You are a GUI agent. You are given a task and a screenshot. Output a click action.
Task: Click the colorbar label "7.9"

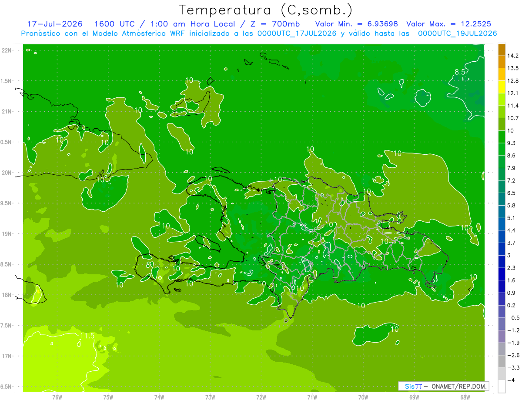512,168
